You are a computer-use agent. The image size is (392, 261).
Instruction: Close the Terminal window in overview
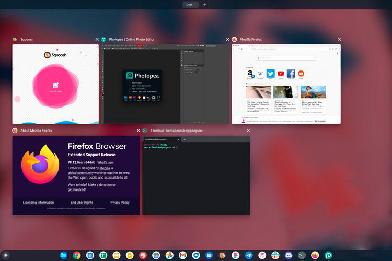coord(248,130)
